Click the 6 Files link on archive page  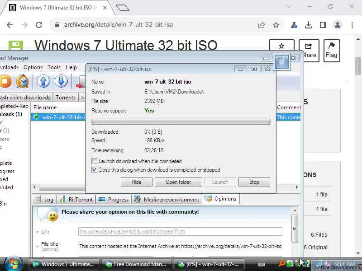pos(319,235)
